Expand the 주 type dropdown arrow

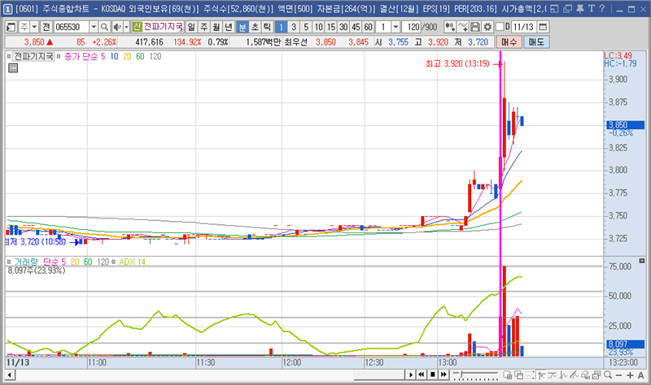pyautogui.click(x=33, y=27)
